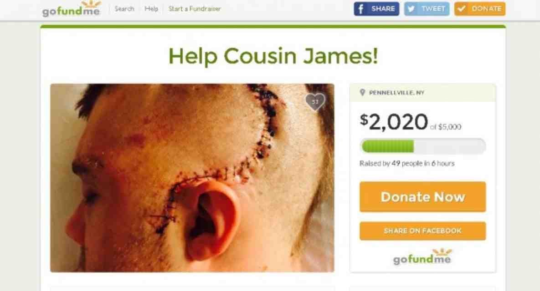Click the gofundme logo in header

click(x=72, y=9)
